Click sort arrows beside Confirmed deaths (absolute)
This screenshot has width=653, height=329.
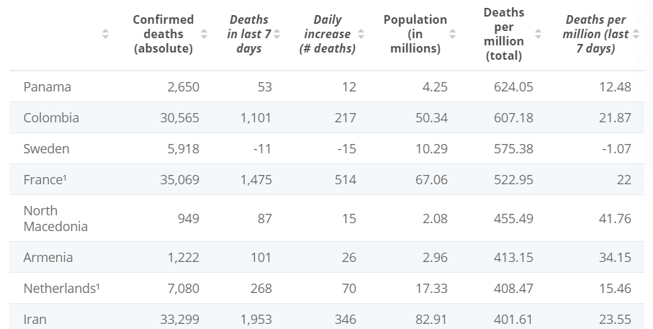[204, 34]
